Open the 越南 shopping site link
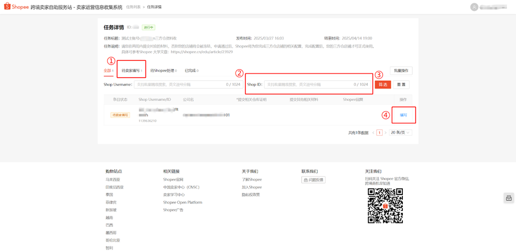The height and width of the screenshot is (252, 516). point(109,217)
